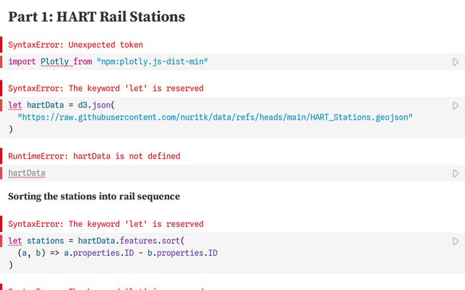Run the hartData display cell

[456, 173]
